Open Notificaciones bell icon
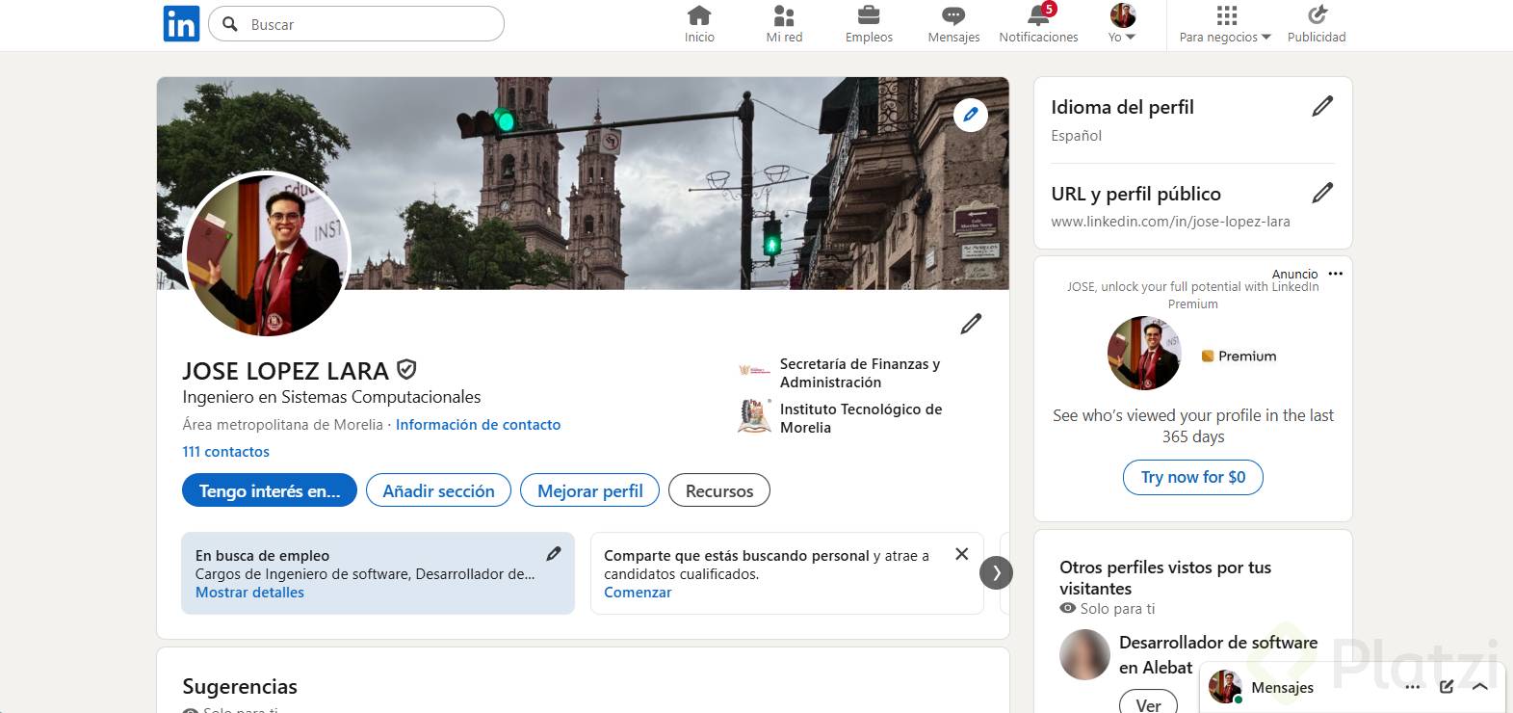 pos(1039,15)
